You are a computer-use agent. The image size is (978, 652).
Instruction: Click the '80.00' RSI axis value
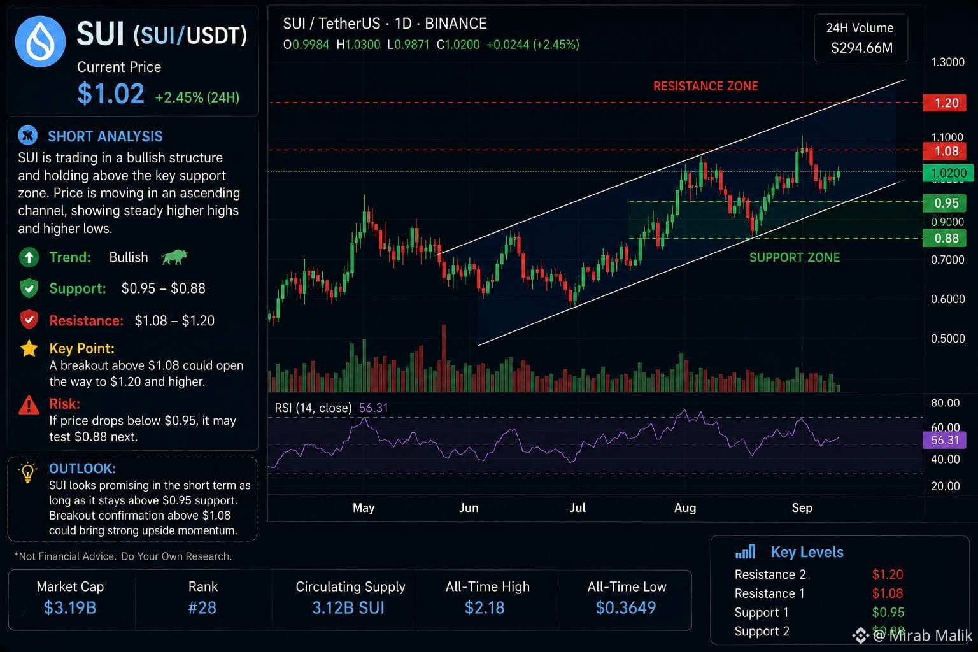(x=945, y=402)
